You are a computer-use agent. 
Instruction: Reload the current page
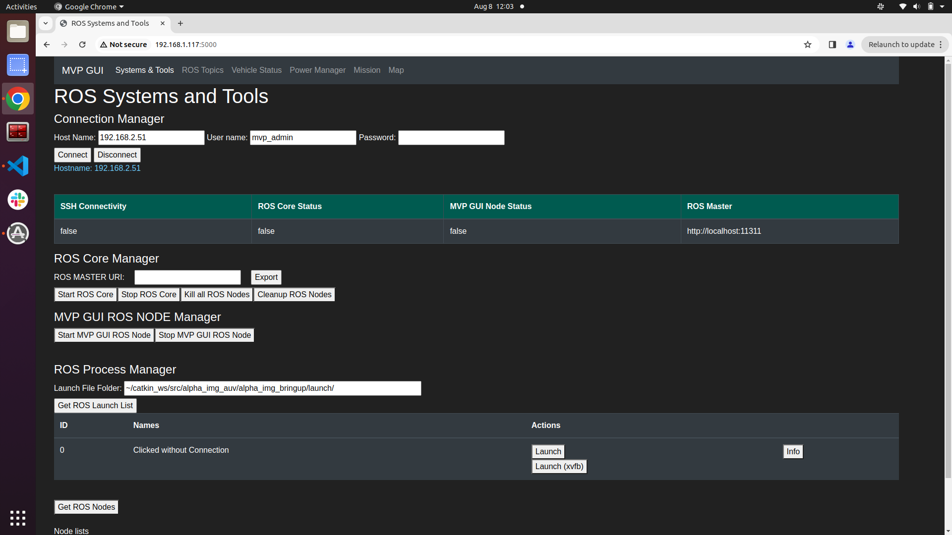[82, 45]
